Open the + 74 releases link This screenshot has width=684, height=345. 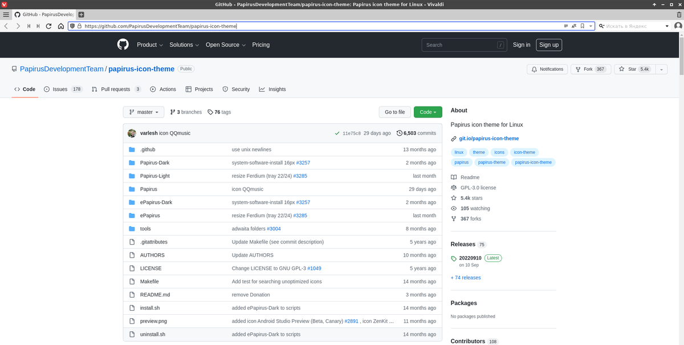point(466,278)
